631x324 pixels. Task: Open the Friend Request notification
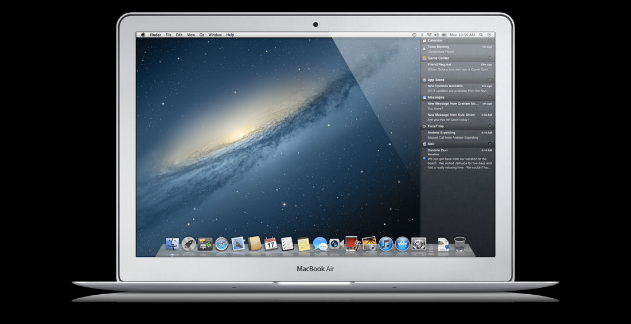[458, 67]
